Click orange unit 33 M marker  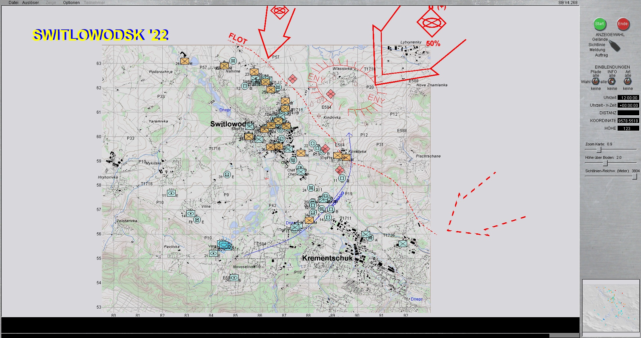pyautogui.click(x=301, y=153)
